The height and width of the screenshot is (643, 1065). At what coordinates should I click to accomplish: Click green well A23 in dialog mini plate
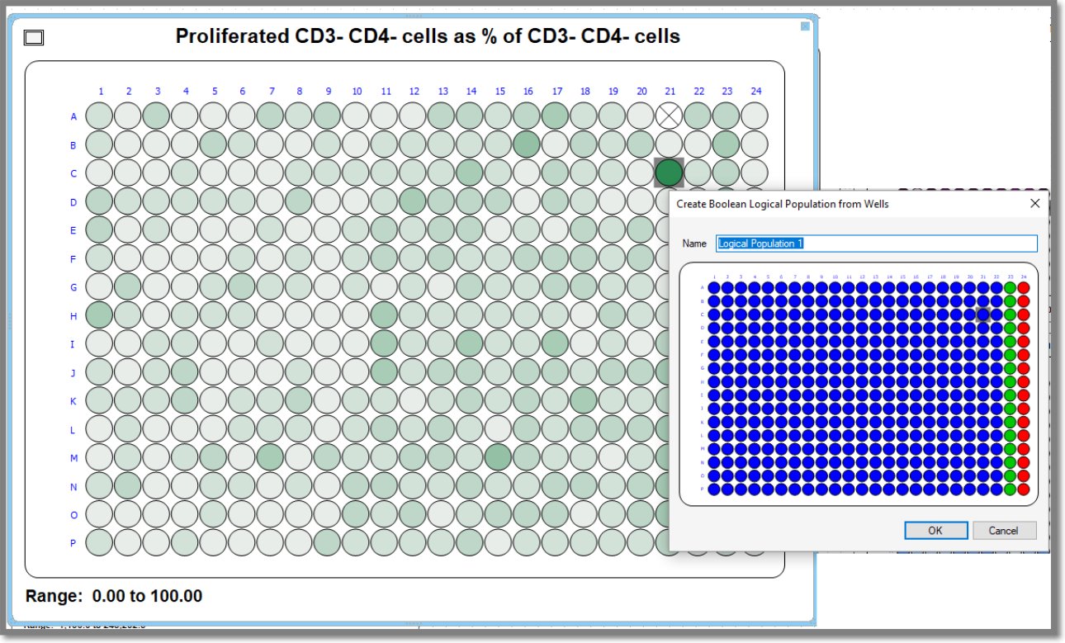point(1011,287)
